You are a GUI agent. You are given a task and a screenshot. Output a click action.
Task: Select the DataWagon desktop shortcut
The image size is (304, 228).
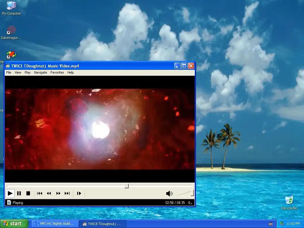coord(11,33)
